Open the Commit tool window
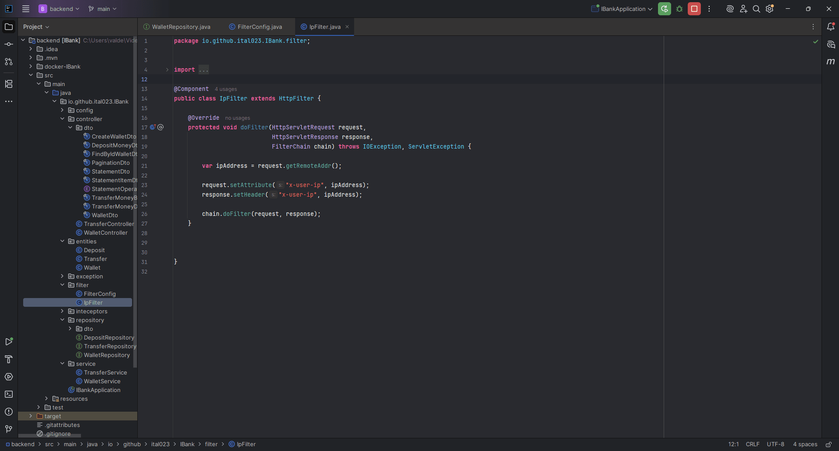Image resolution: width=839 pixels, height=451 pixels. click(x=8, y=44)
